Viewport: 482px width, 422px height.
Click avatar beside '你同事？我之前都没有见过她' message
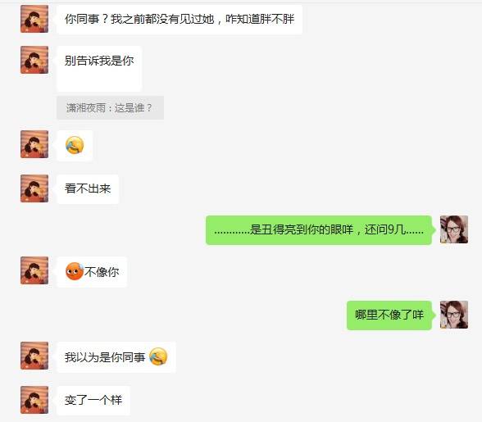coord(34,19)
